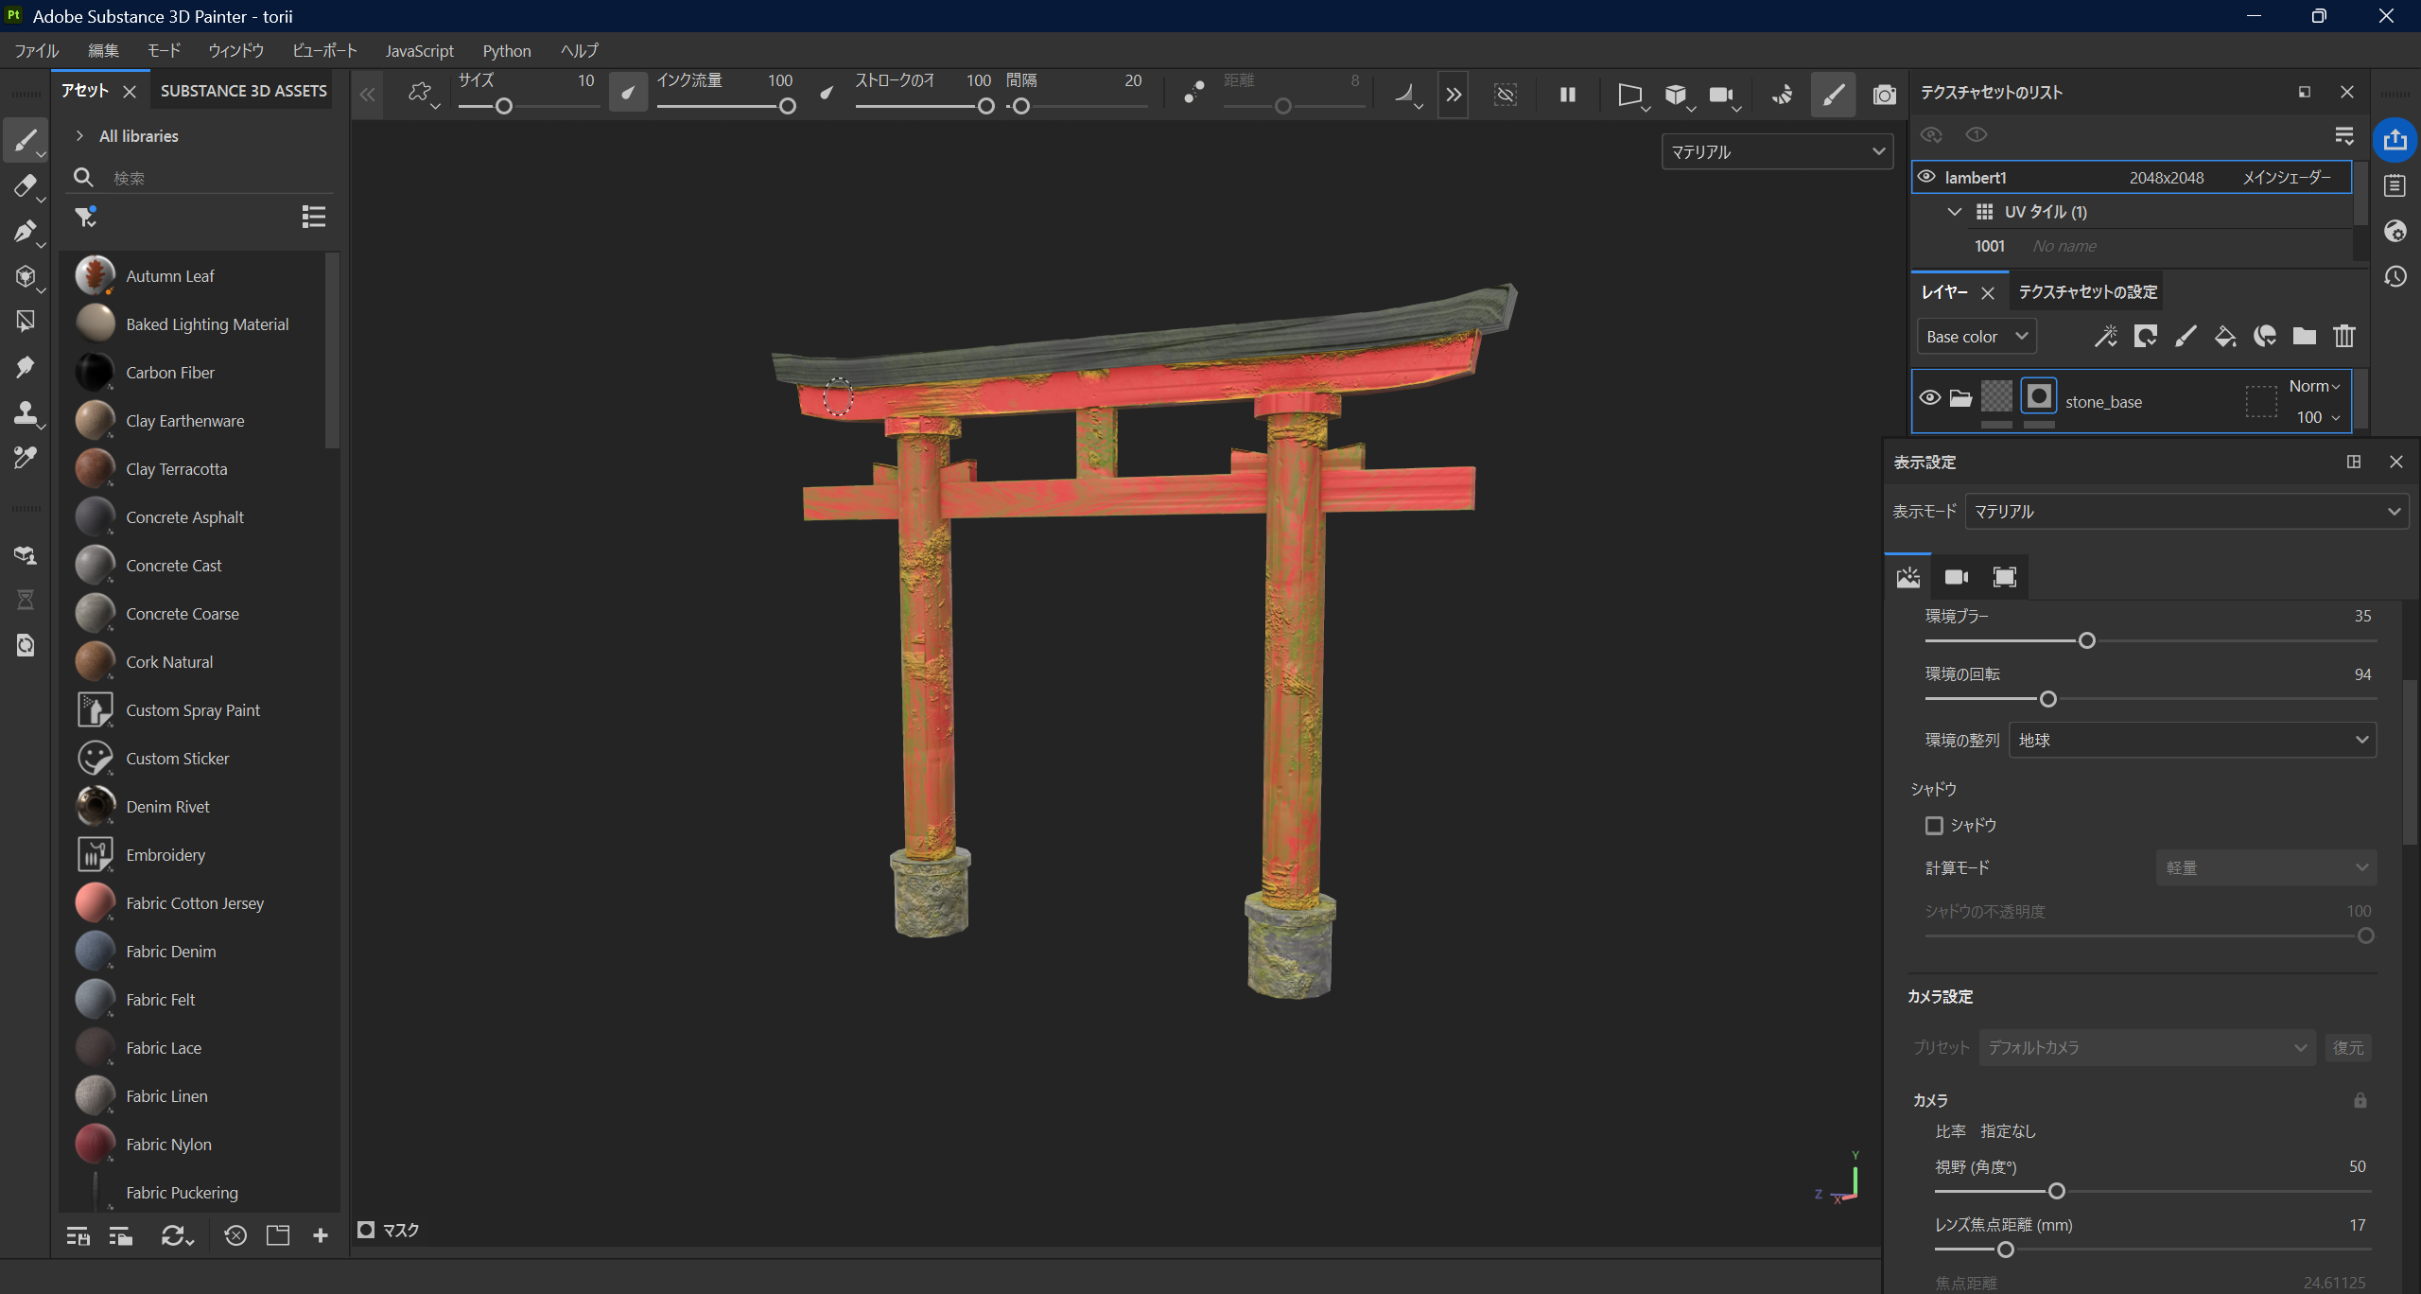Enable the シャドウ checkbox
The image size is (2421, 1294).
point(1935,825)
